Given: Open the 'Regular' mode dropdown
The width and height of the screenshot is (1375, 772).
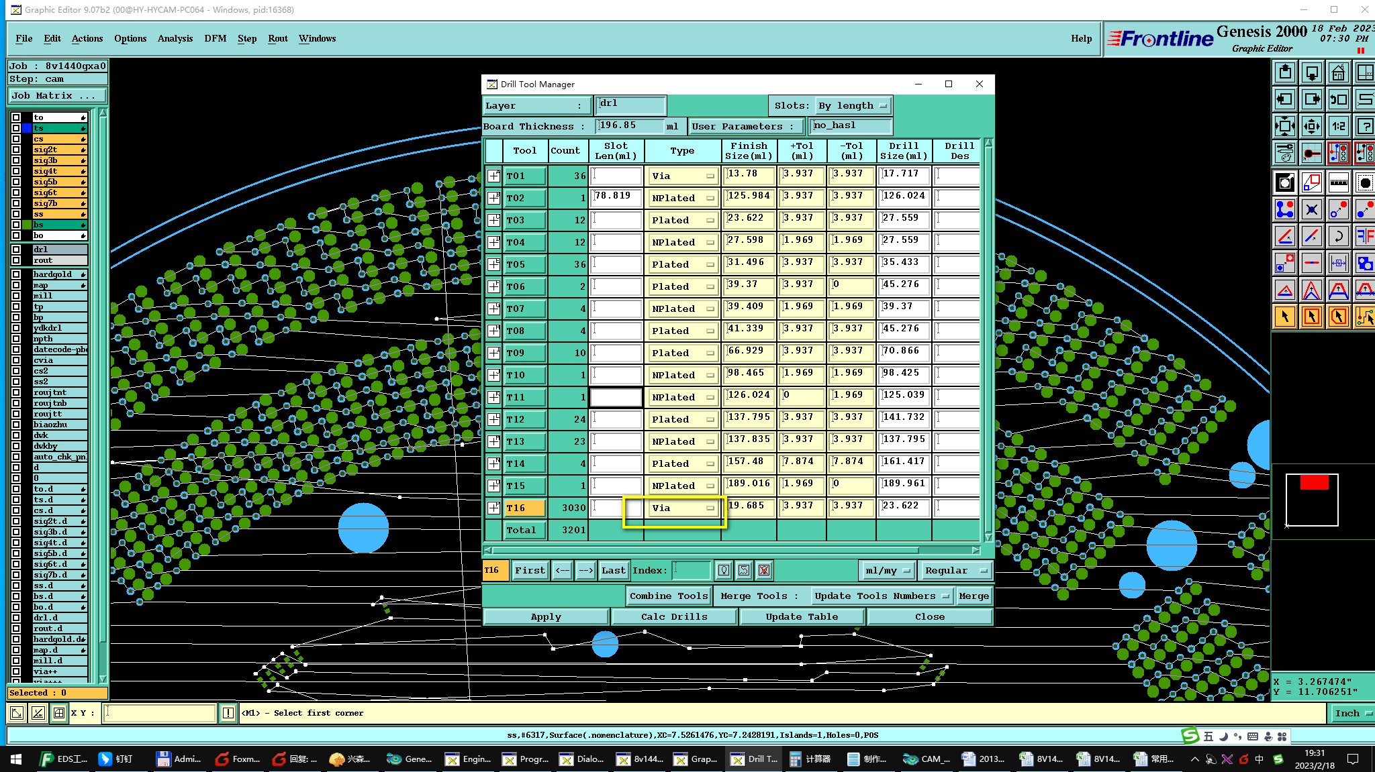Looking at the screenshot, I should tap(955, 571).
